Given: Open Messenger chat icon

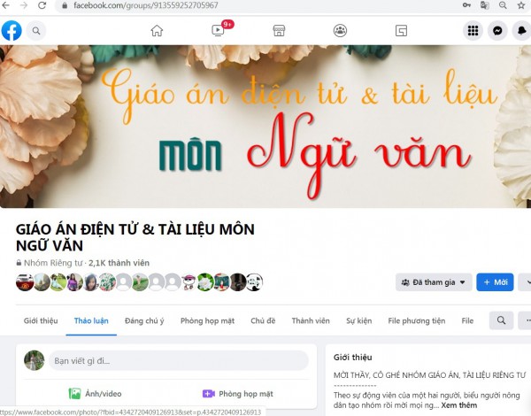Looking at the screenshot, I should pos(498,31).
